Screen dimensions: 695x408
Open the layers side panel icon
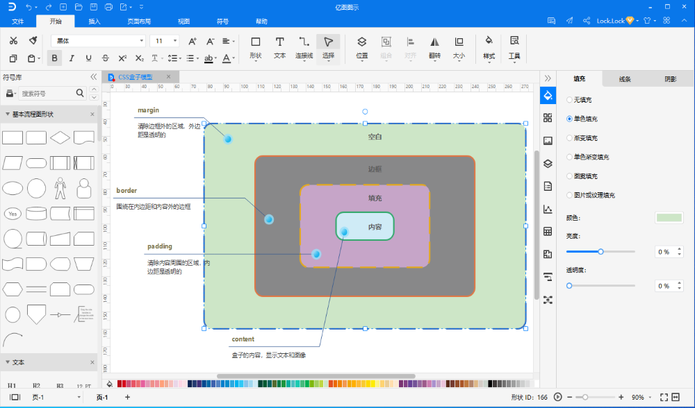548,163
